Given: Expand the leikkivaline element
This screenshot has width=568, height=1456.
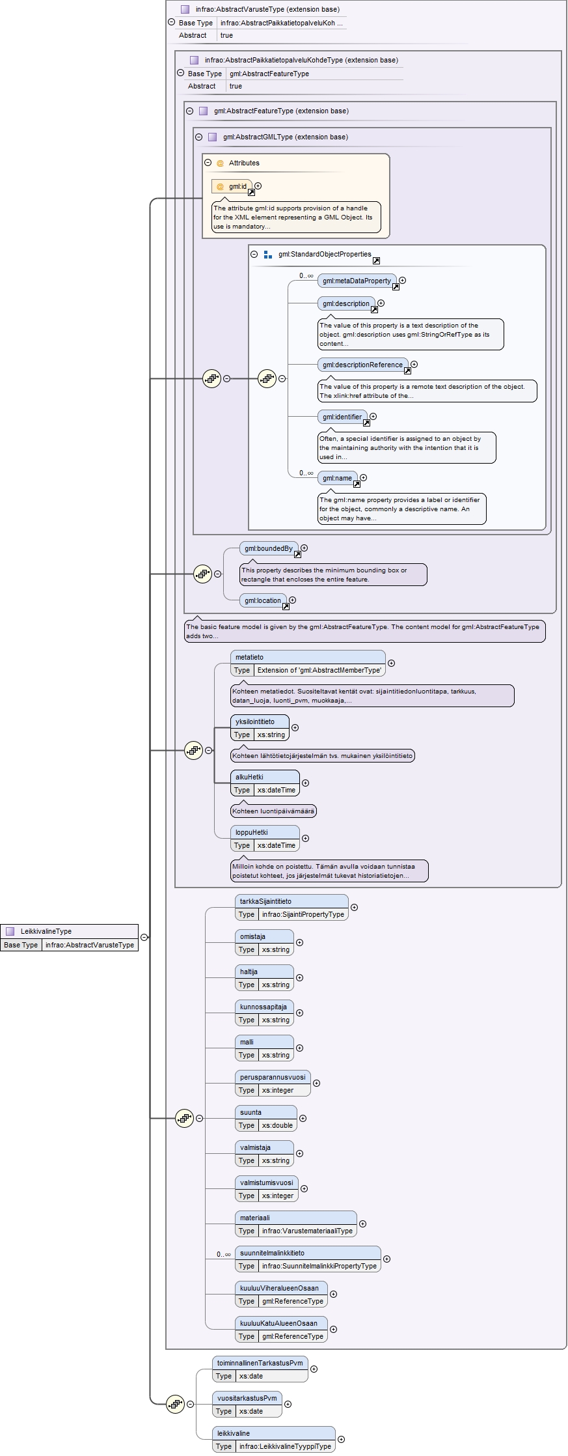Looking at the screenshot, I should pyautogui.click(x=342, y=1440).
